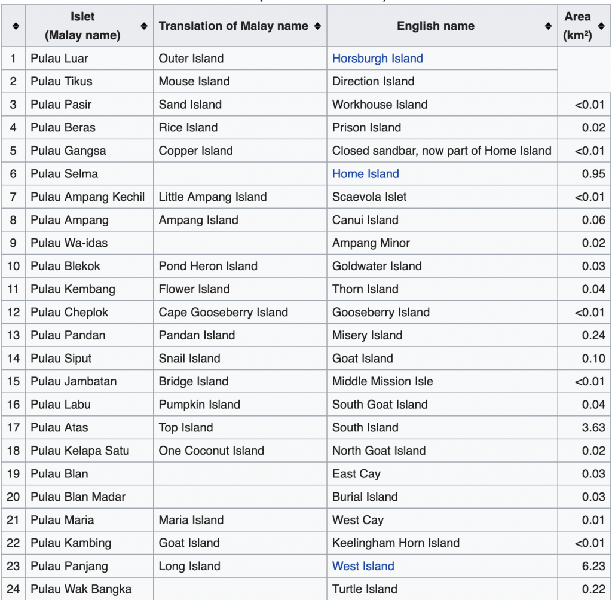The width and height of the screenshot is (612, 600).
Task: Select the Keelingham Horn Island cell
Action: pyautogui.click(x=396, y=543)
